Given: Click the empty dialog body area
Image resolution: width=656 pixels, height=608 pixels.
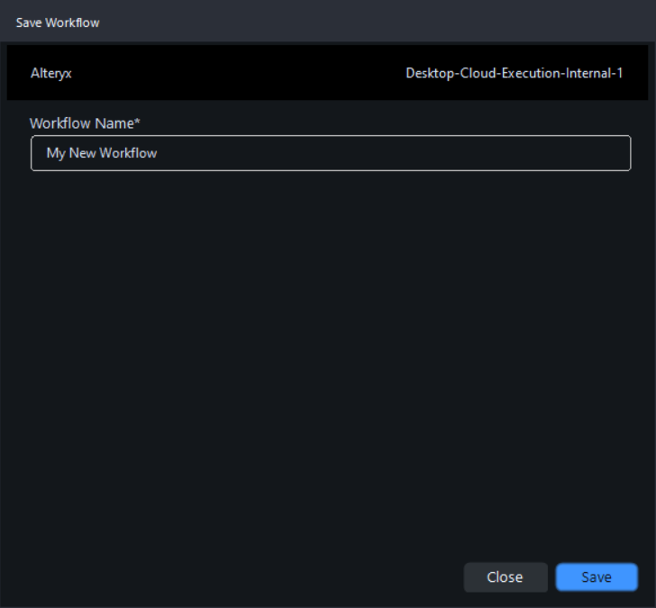Looking at the screenshot, I should click(328, 360).
